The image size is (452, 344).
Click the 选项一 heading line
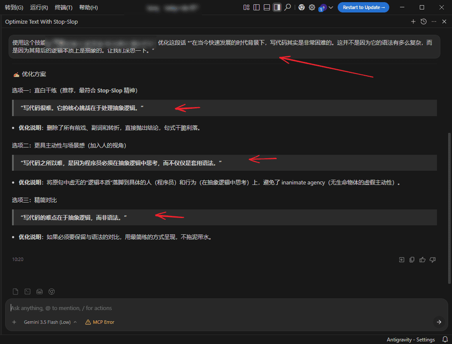(x=74, y=91)
